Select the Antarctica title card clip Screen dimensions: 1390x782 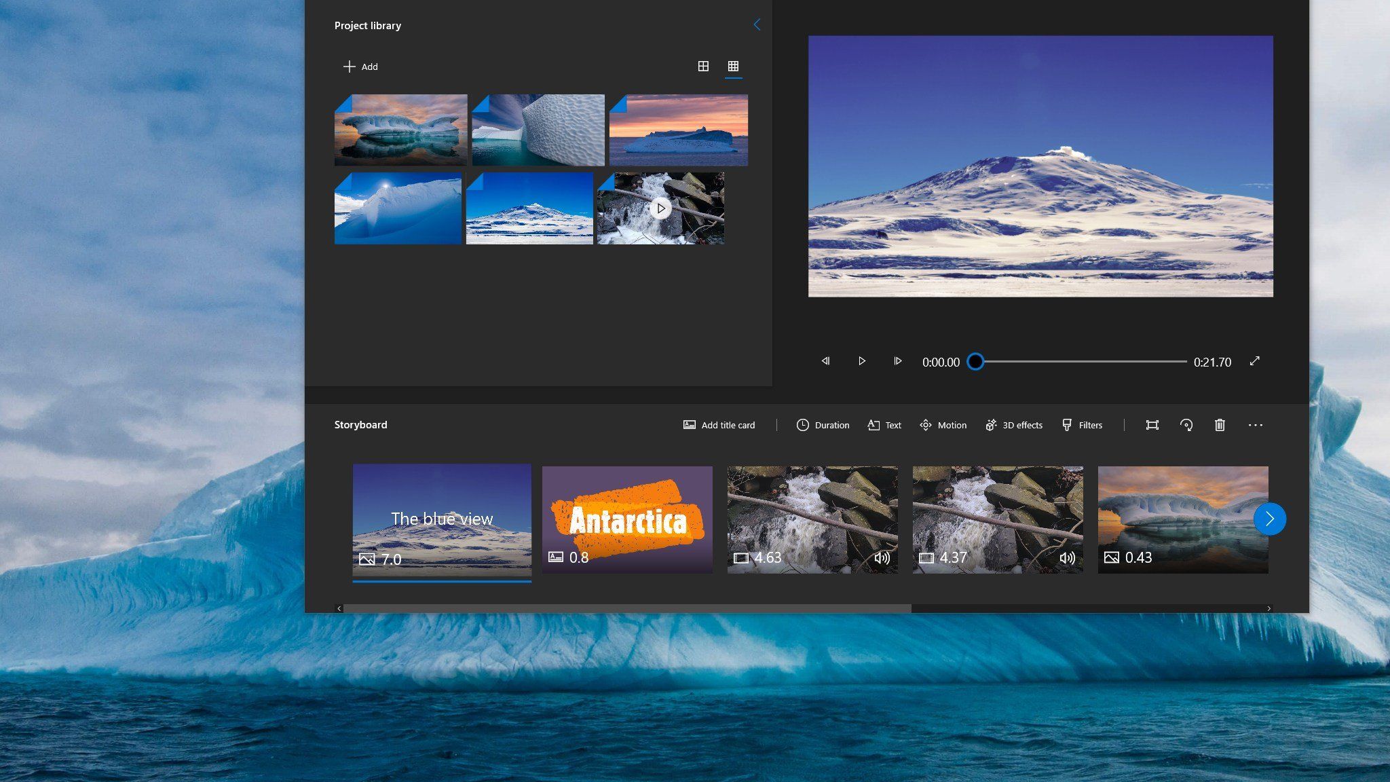627,519
